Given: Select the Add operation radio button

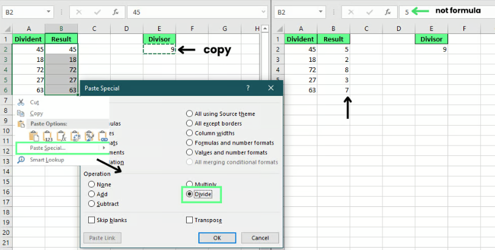Looking at the screenshot, I should pos(92,194).
